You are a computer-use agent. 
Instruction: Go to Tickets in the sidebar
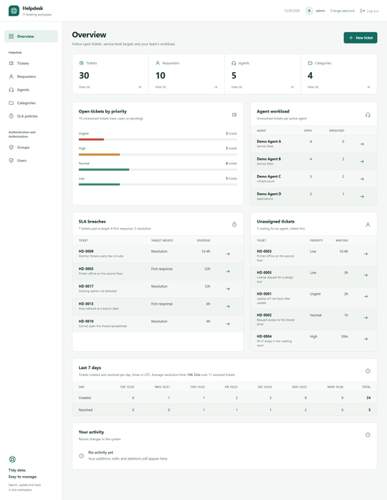[31, 63]
